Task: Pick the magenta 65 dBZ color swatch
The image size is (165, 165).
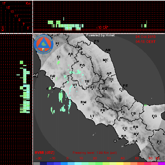Action: pos(161,163)
